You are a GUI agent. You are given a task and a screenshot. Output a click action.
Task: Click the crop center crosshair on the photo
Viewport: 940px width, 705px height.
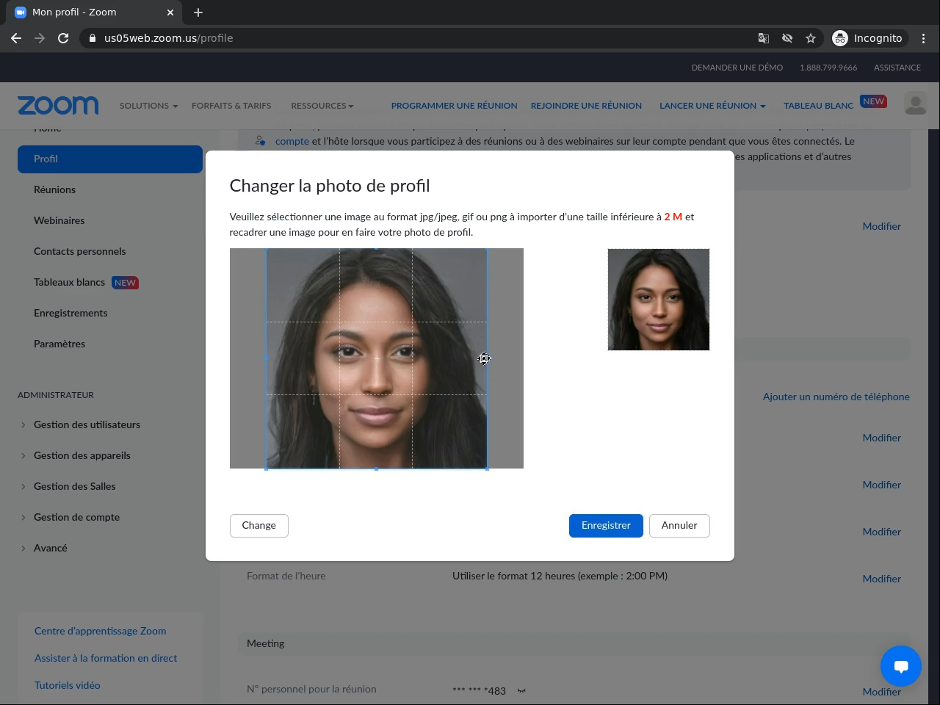click(377, 358)
